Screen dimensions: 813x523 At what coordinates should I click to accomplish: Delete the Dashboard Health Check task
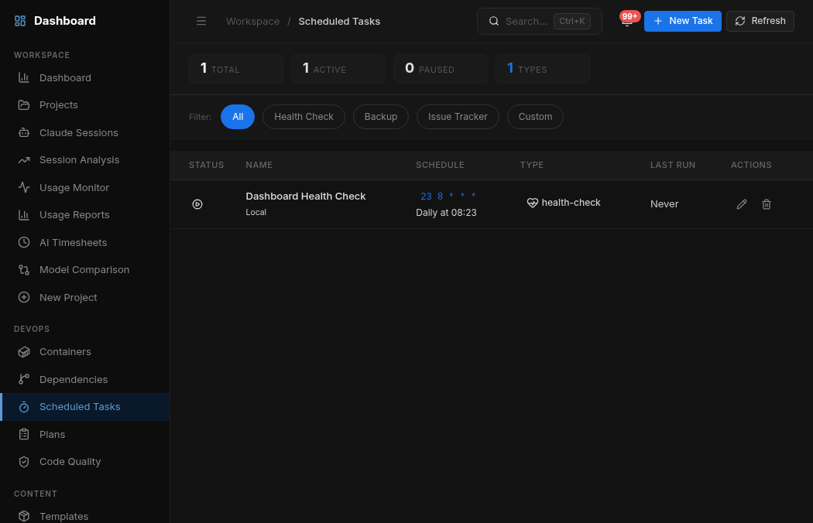(x=767, y=203)
